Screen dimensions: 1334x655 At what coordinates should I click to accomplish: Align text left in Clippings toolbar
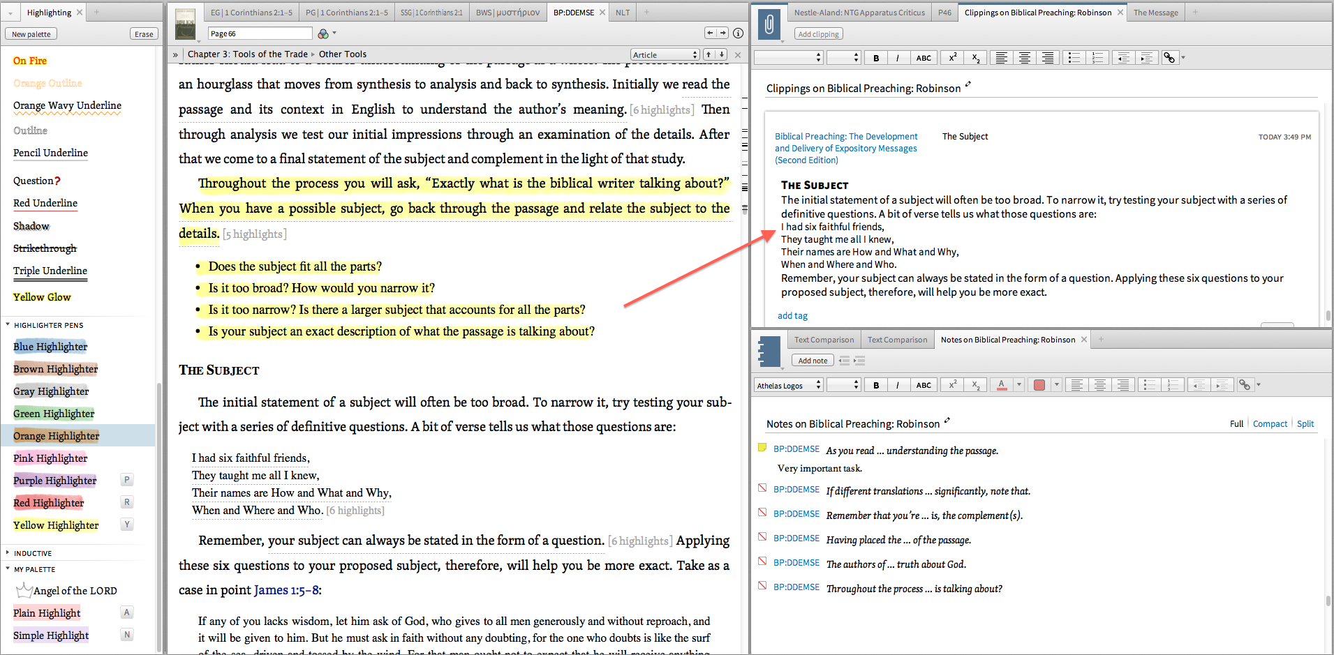1001,58
